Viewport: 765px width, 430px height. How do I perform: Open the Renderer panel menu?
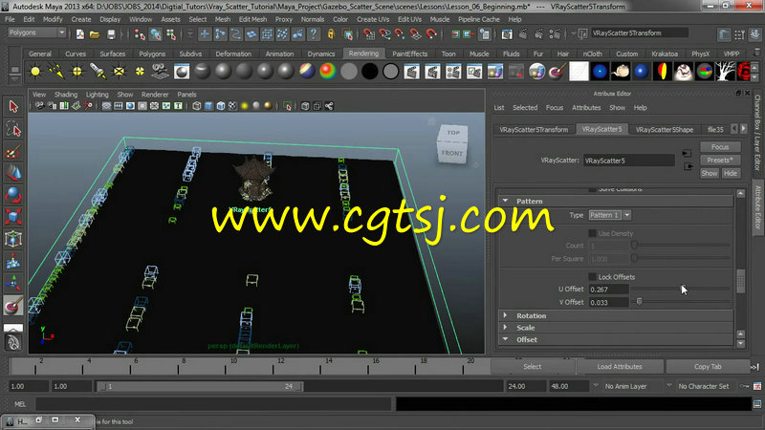point(155,95)
